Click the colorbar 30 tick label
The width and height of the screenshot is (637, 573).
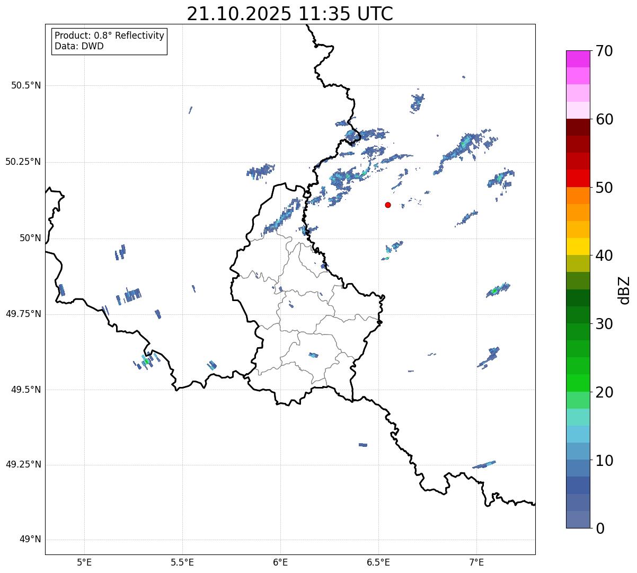[x=604, y=324]
